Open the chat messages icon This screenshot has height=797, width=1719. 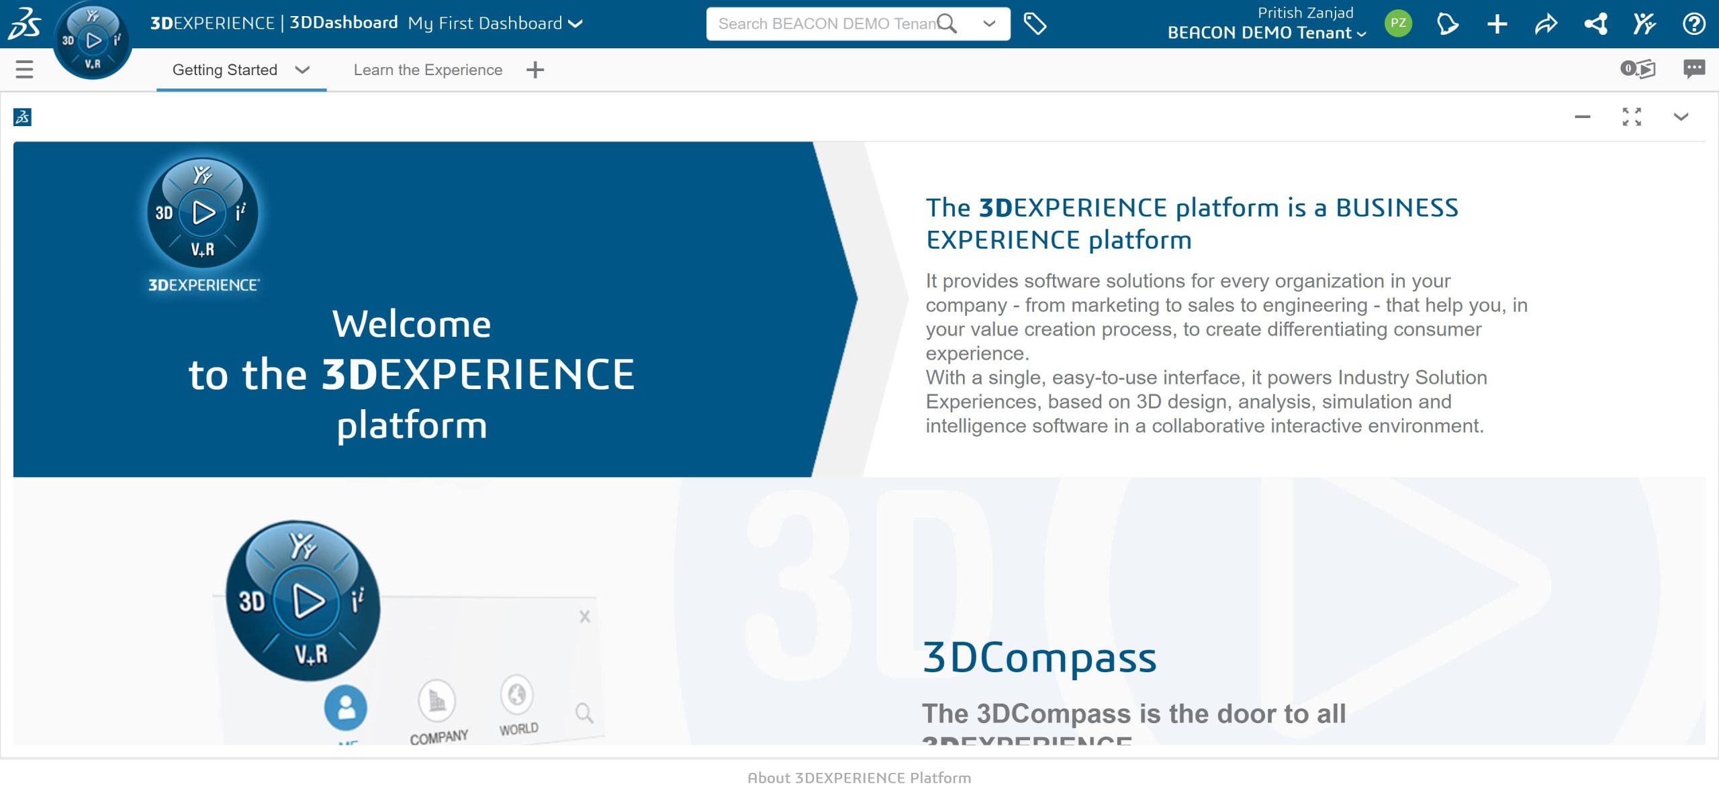pos(1694,68)
